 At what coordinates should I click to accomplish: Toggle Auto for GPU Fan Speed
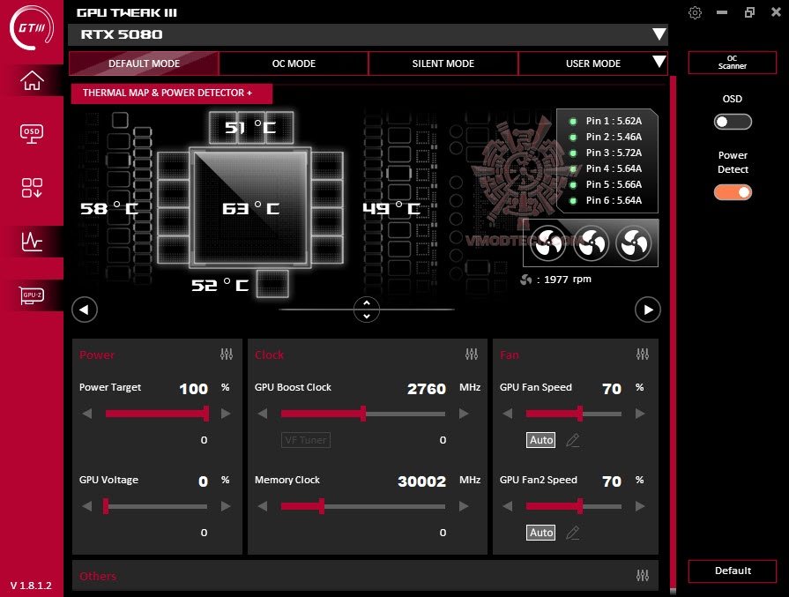tap(541, 440)
